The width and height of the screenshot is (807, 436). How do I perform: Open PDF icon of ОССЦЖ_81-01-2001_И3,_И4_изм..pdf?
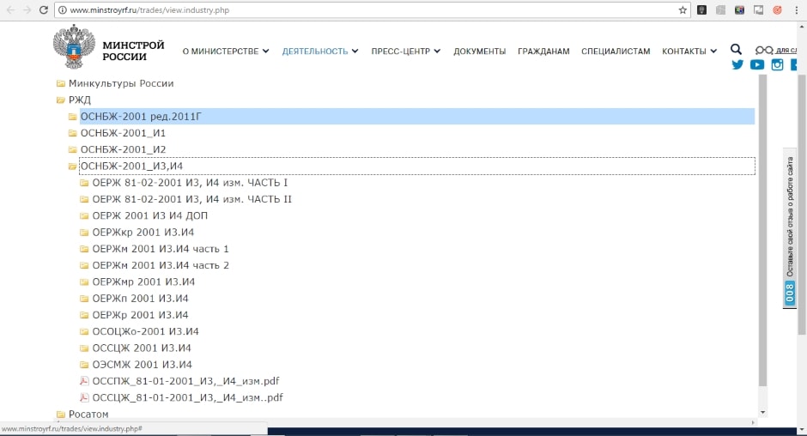(x=84, y=397)
